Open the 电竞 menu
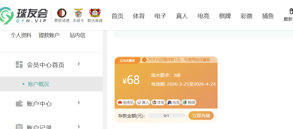Viewport: 293px width, 129px height. point(203,16)
